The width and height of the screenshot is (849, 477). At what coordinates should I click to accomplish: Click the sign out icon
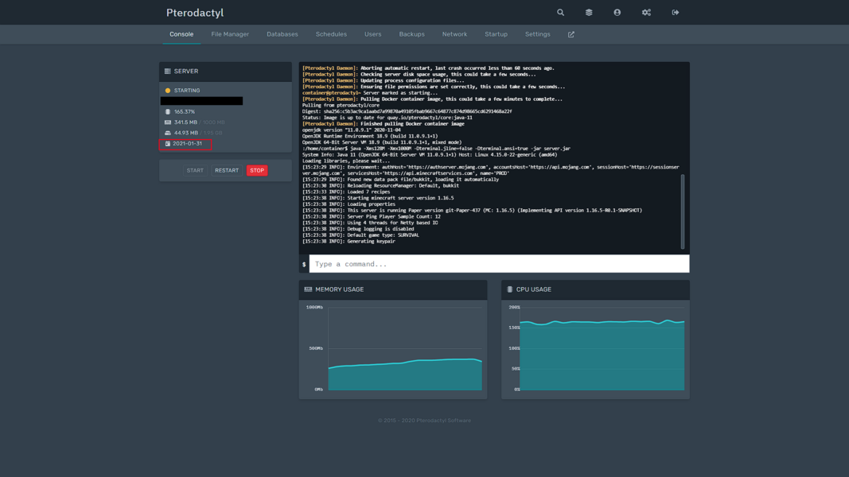pos(675,13)
